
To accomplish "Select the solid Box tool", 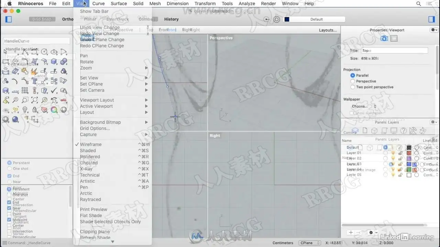I will point(54,62).
